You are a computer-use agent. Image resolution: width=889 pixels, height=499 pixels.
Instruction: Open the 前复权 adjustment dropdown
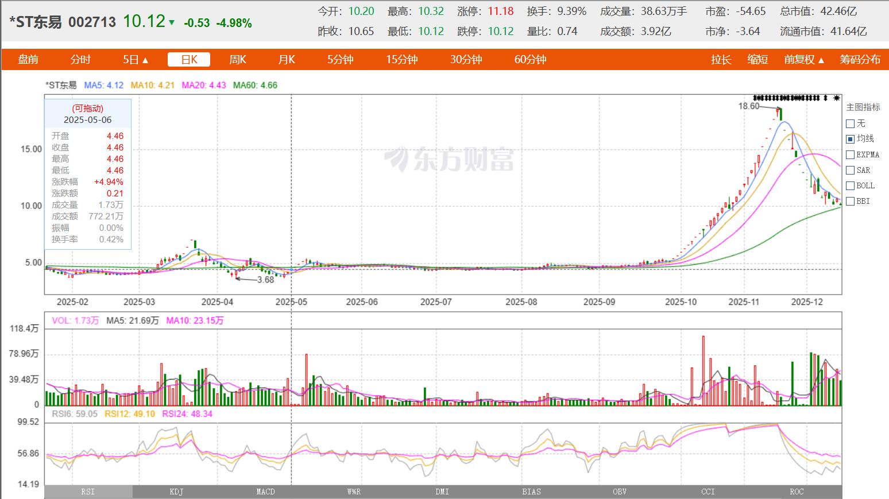pos(805,59)
